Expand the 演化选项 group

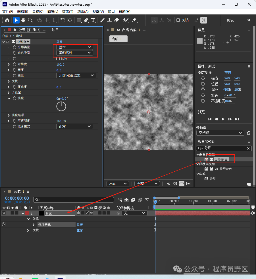point(9,115)
